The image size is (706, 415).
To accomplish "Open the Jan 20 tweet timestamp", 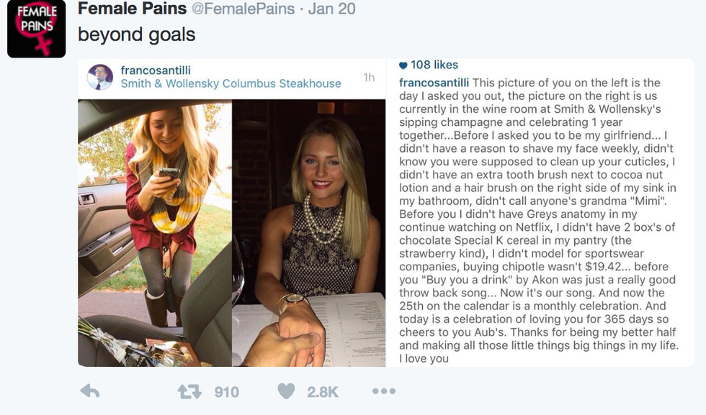I will point(331,9).
